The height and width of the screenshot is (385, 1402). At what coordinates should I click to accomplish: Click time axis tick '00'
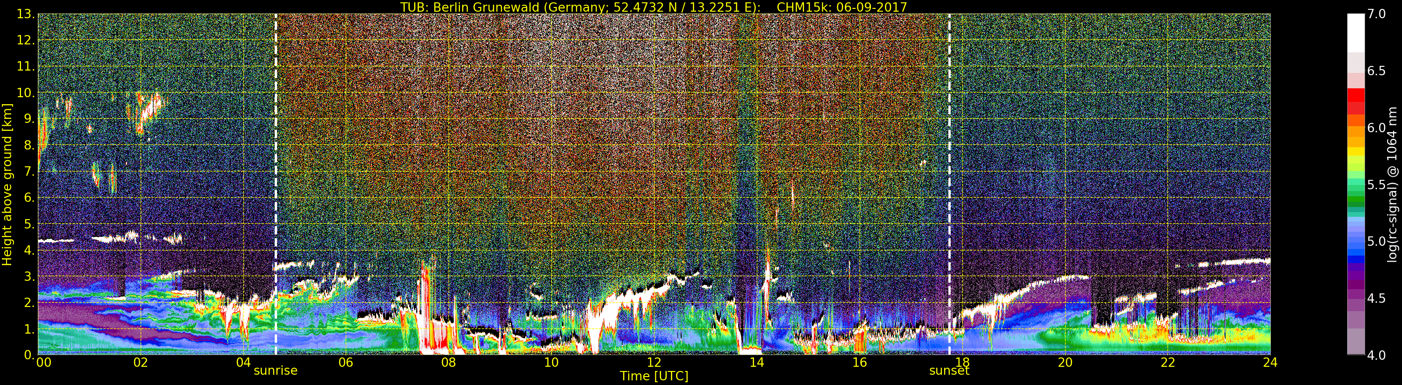[x=43, y=363]
